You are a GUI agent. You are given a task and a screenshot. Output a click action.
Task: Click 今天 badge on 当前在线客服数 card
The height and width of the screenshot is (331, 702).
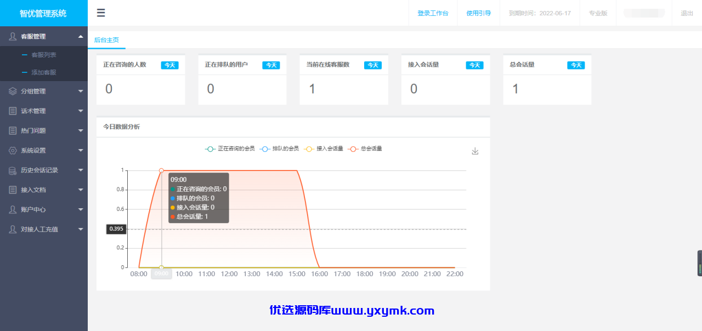pos(373,65)
